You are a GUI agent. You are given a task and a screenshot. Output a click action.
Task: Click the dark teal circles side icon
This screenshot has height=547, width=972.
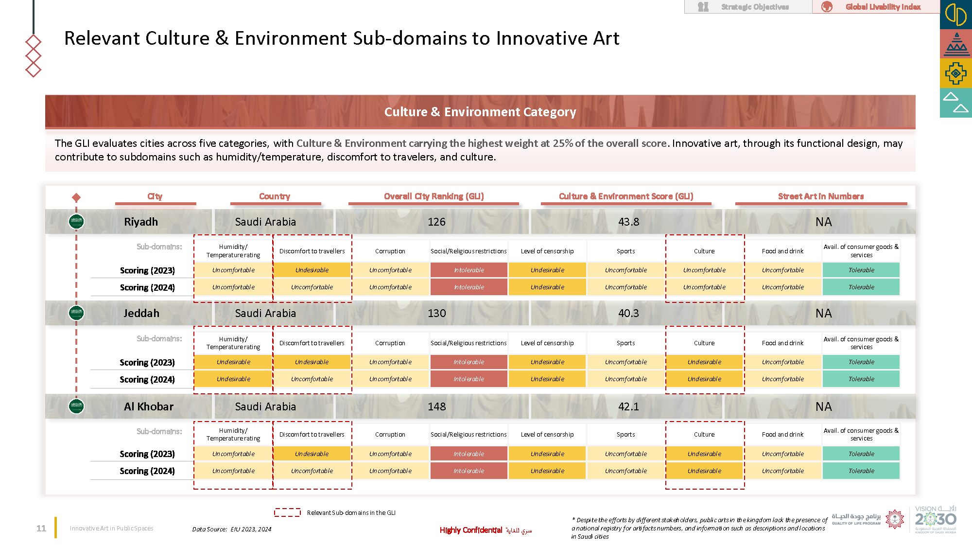tap(955, 15)
